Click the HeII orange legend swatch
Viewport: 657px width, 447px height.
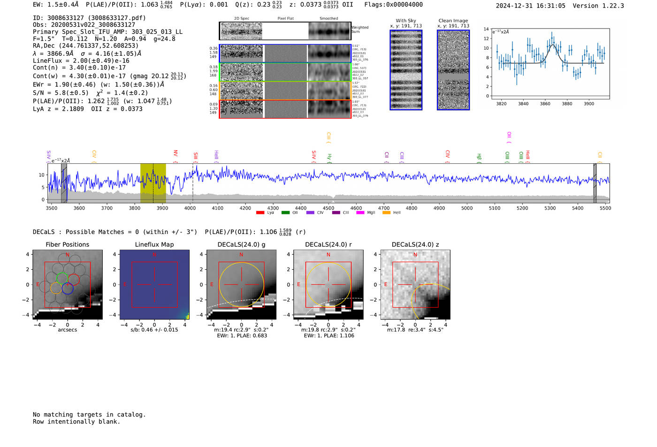tap(386, 213)
